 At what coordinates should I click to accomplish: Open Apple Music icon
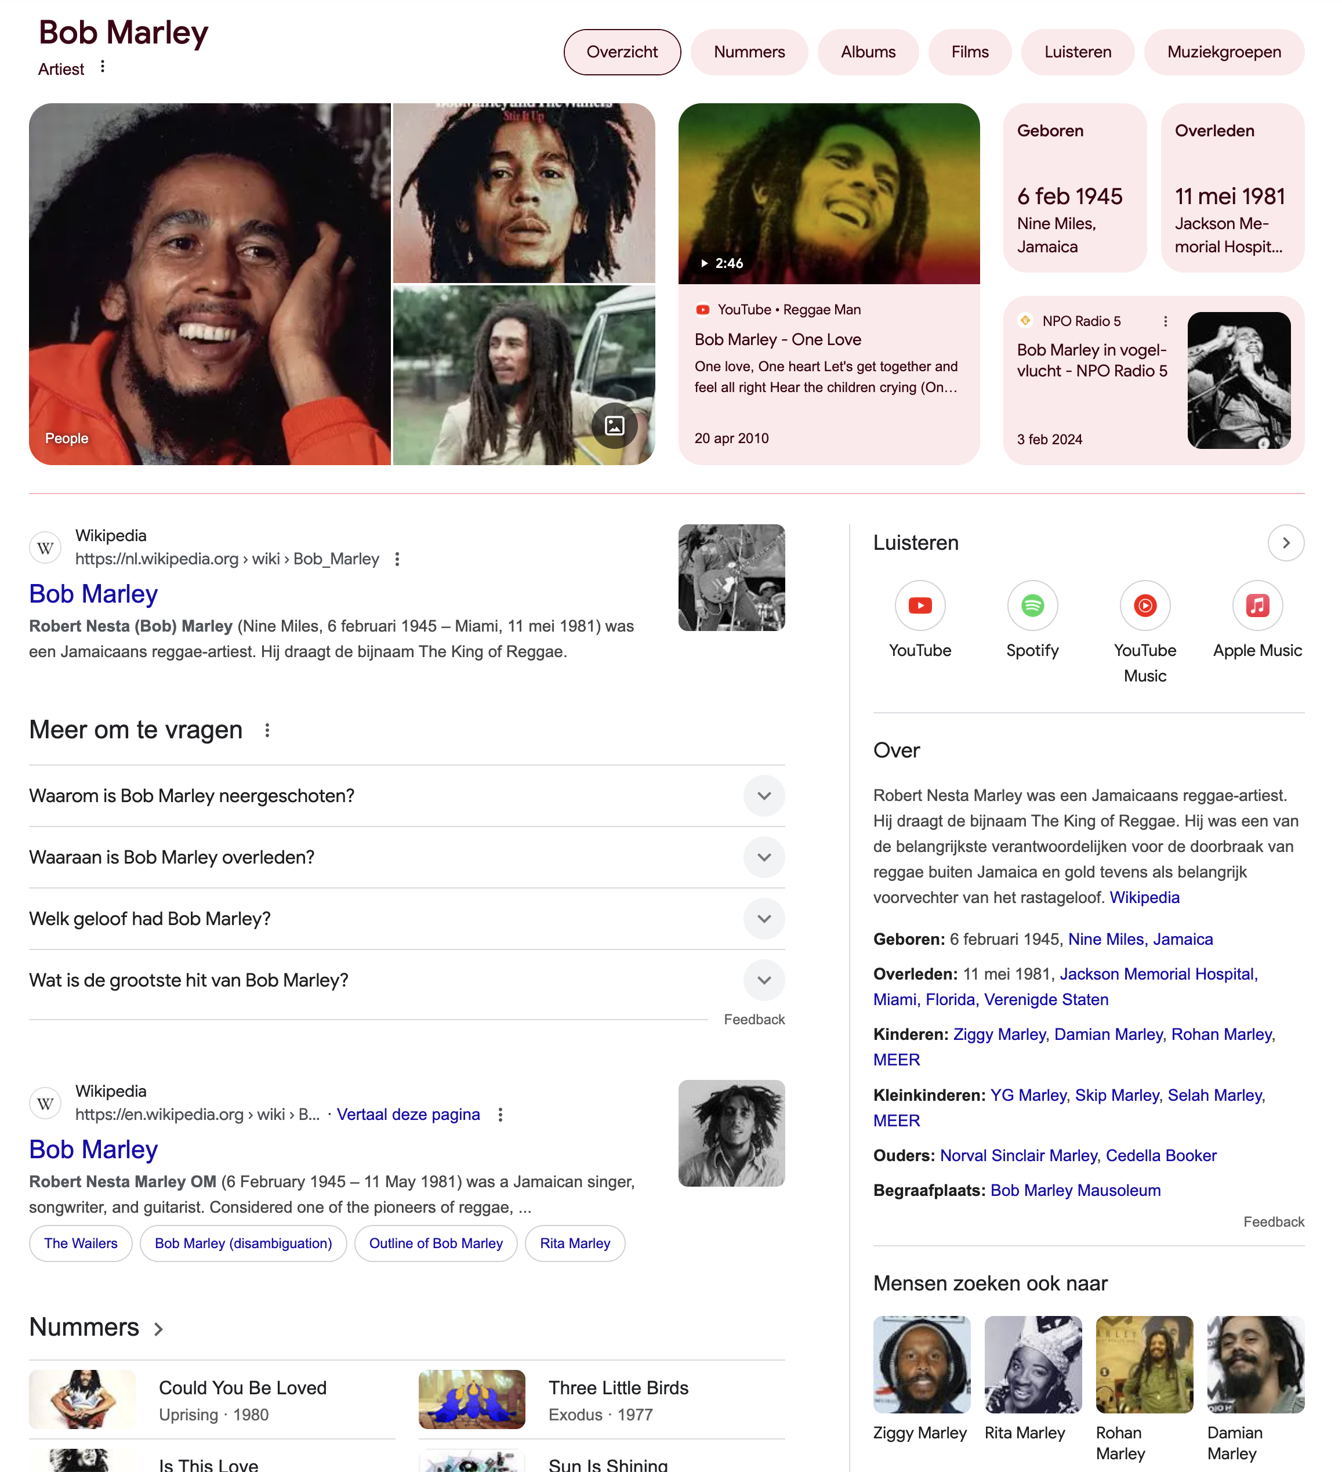[x=1257, y=606]
